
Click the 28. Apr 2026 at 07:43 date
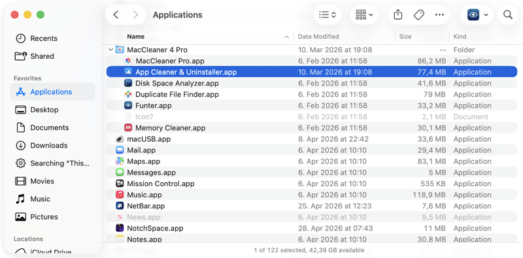[335, 229]
